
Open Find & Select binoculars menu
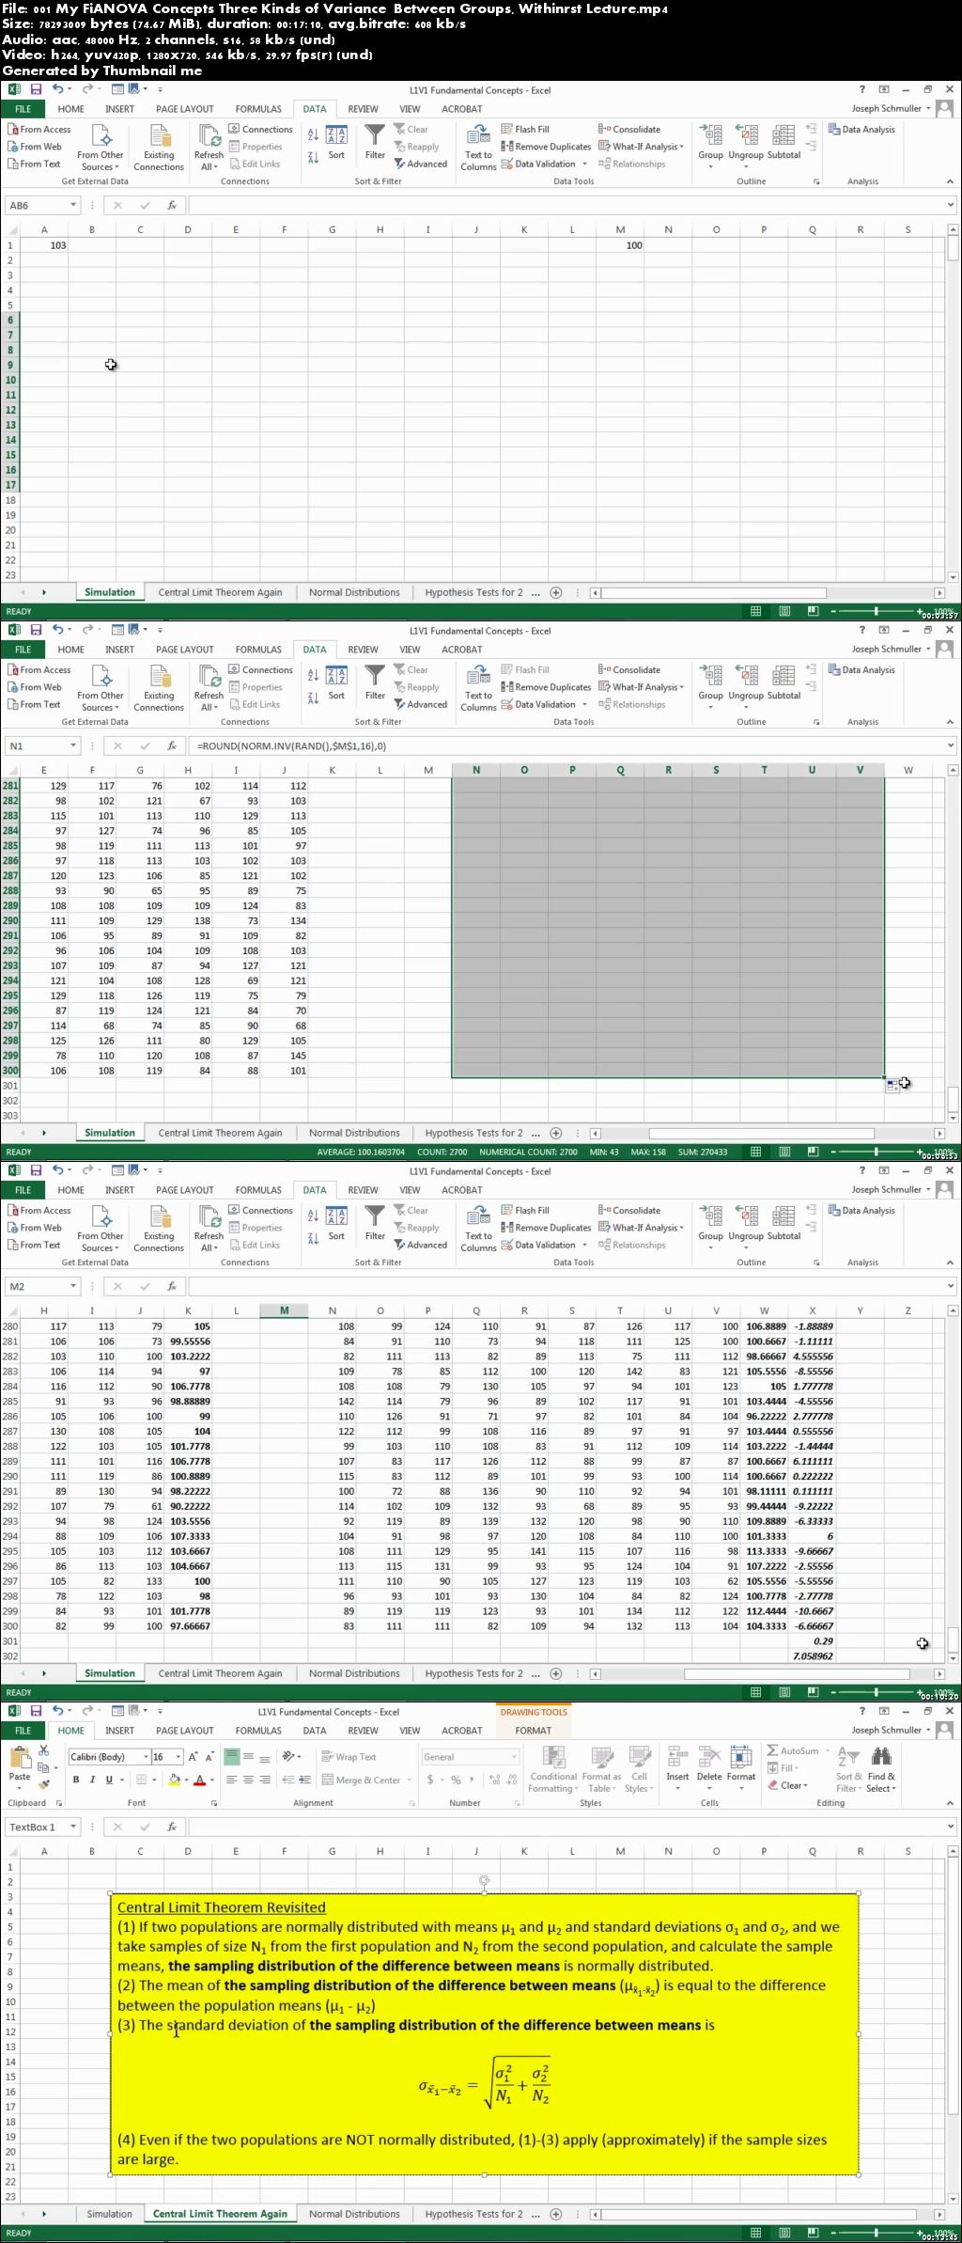[881, 1769]
